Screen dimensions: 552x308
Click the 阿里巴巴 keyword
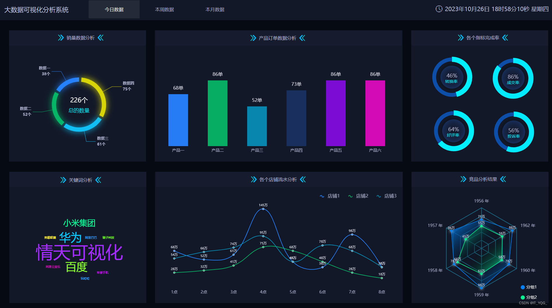pos(91,238)
